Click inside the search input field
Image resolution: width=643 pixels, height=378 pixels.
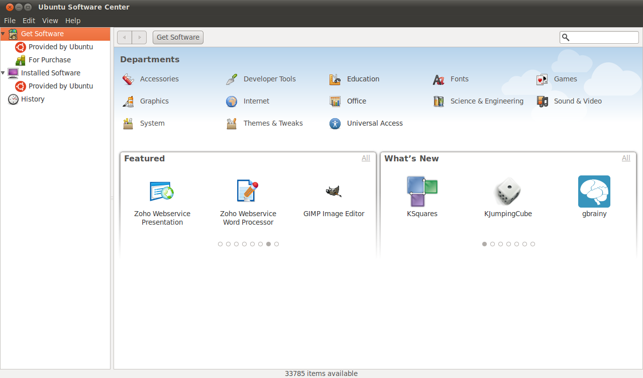tap(599, 37)
